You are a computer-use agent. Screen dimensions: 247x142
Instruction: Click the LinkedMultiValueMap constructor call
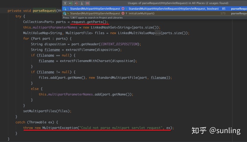[x=136, y=33]
